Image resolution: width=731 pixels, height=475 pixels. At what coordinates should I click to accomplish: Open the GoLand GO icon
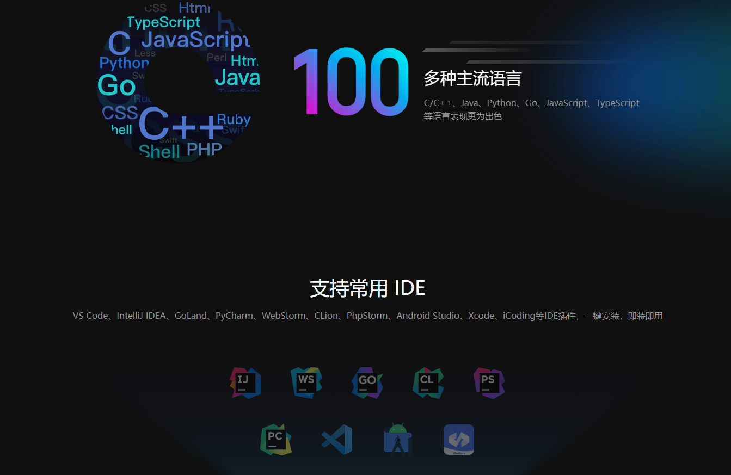tap(367, 383)
